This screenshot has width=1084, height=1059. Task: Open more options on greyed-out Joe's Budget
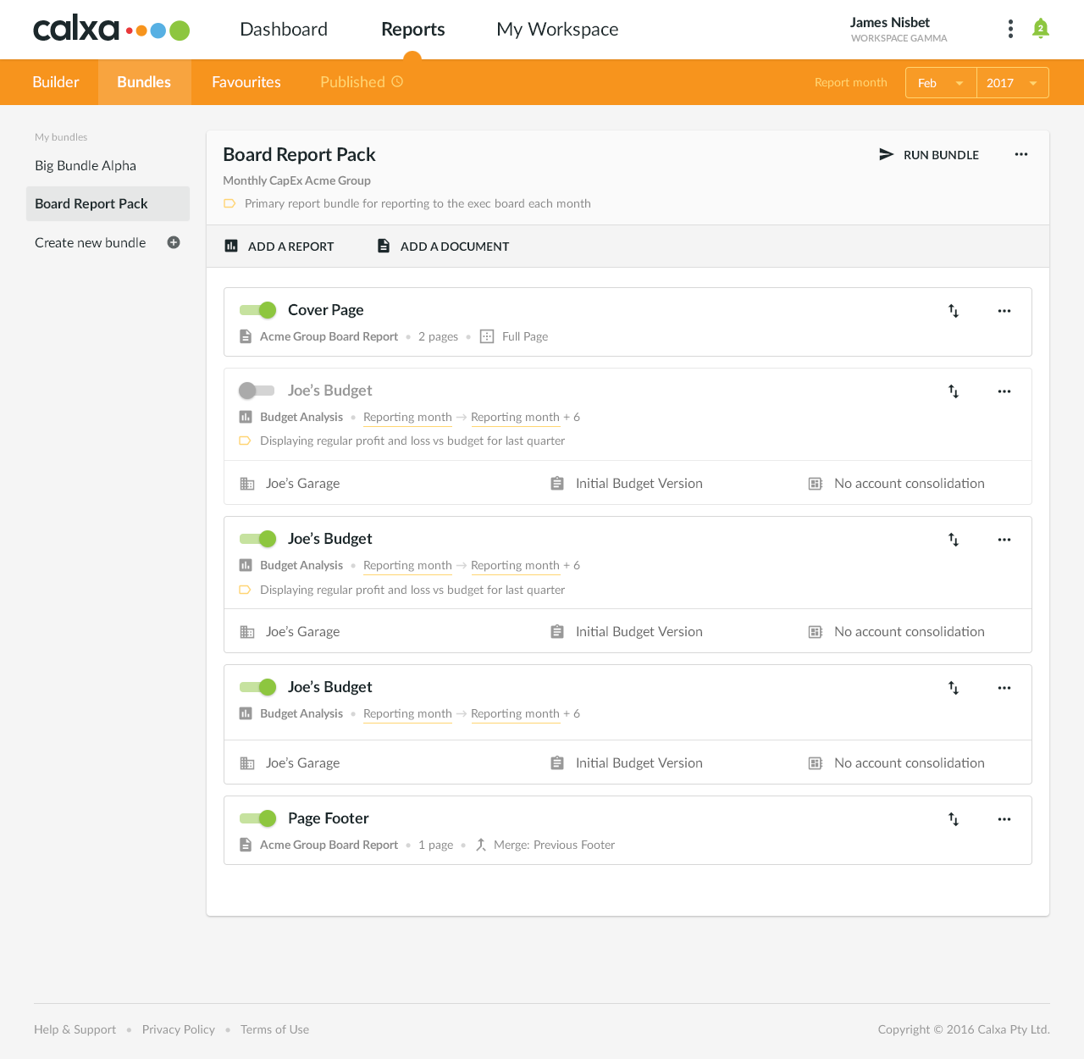[x=1004, y=391]
